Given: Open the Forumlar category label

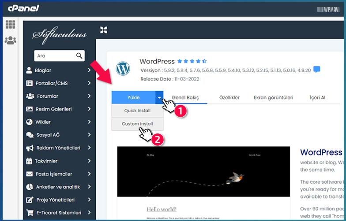Looking at the screenshot, I should click(x=48, y=96).
